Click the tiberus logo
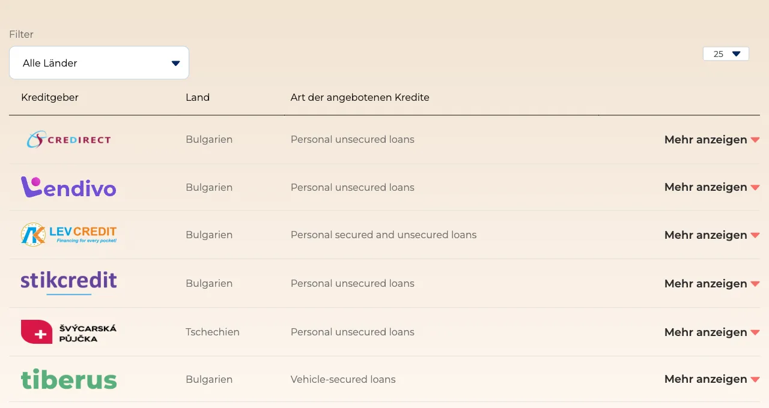The image size is (769, 408). click(68, 379)
